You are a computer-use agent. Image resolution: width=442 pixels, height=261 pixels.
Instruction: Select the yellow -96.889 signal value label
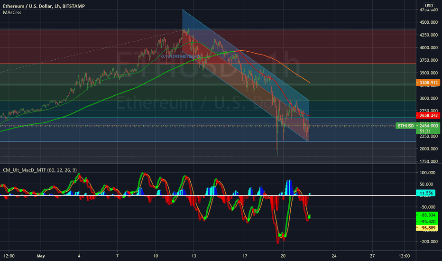(x=427, y=228)
